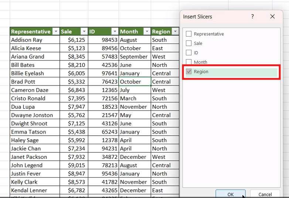
Task: Click the sale value $9,015
Action: pos(74,165)
